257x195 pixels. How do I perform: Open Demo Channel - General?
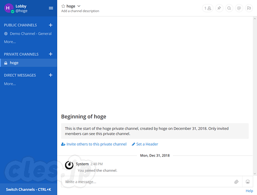(28, 33)
